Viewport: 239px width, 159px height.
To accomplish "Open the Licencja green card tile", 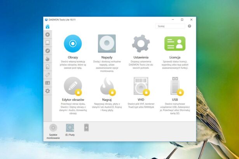I will (x=175, y=44).
